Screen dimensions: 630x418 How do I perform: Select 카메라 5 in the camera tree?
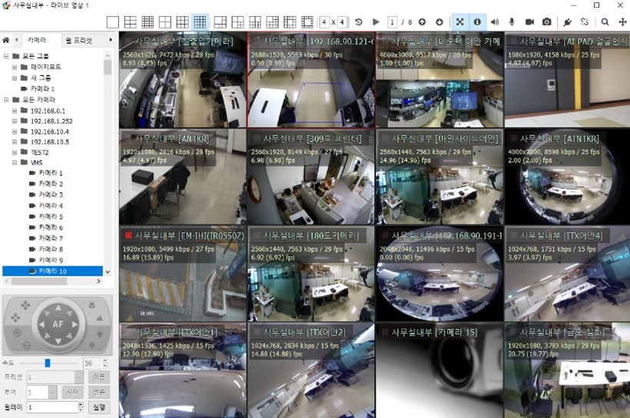pyautogui.click(x=50, y=217)
